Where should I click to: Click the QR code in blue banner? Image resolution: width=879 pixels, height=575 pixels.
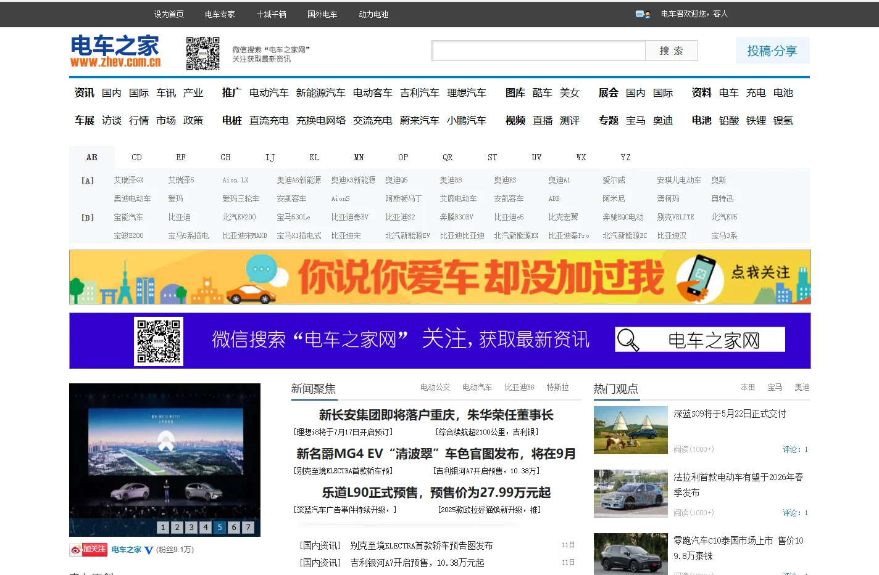tap(159, 341)
